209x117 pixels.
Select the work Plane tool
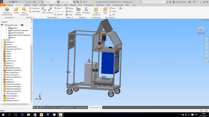point(105,10)
